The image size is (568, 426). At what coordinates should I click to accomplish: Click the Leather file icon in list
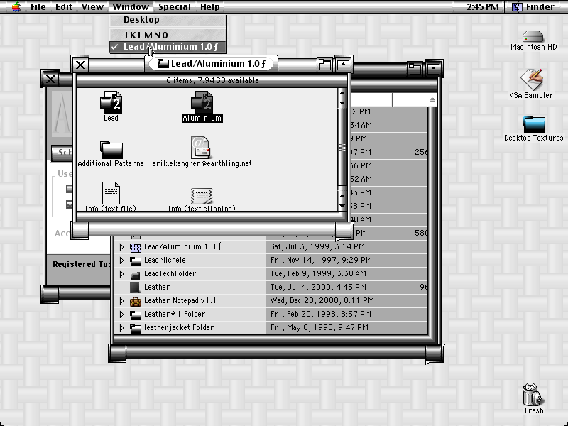[135, 288]
